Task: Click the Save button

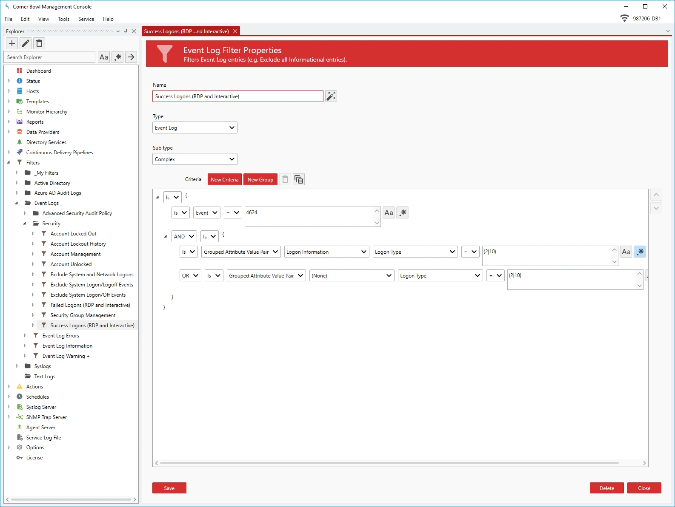Action: pyautogui.click(x=169, y=488)
